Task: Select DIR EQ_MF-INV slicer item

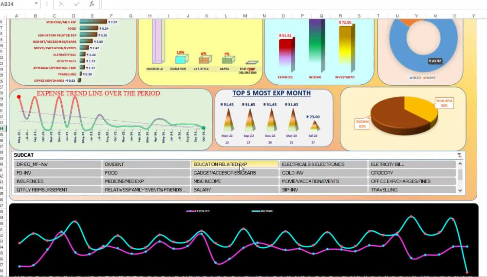Action: click(x=57, y=164)
